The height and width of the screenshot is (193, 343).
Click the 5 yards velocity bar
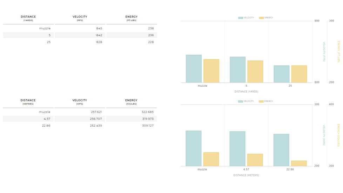pyautogui.click(x=237, y=70)
